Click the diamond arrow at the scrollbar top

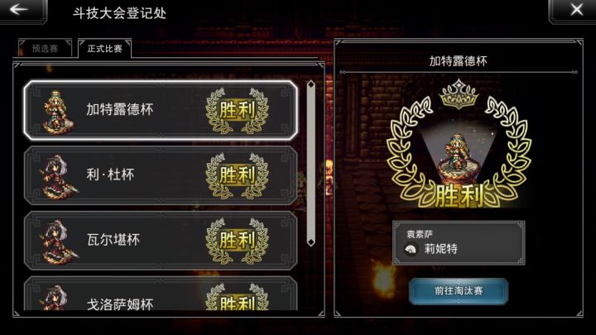(311, 84)
